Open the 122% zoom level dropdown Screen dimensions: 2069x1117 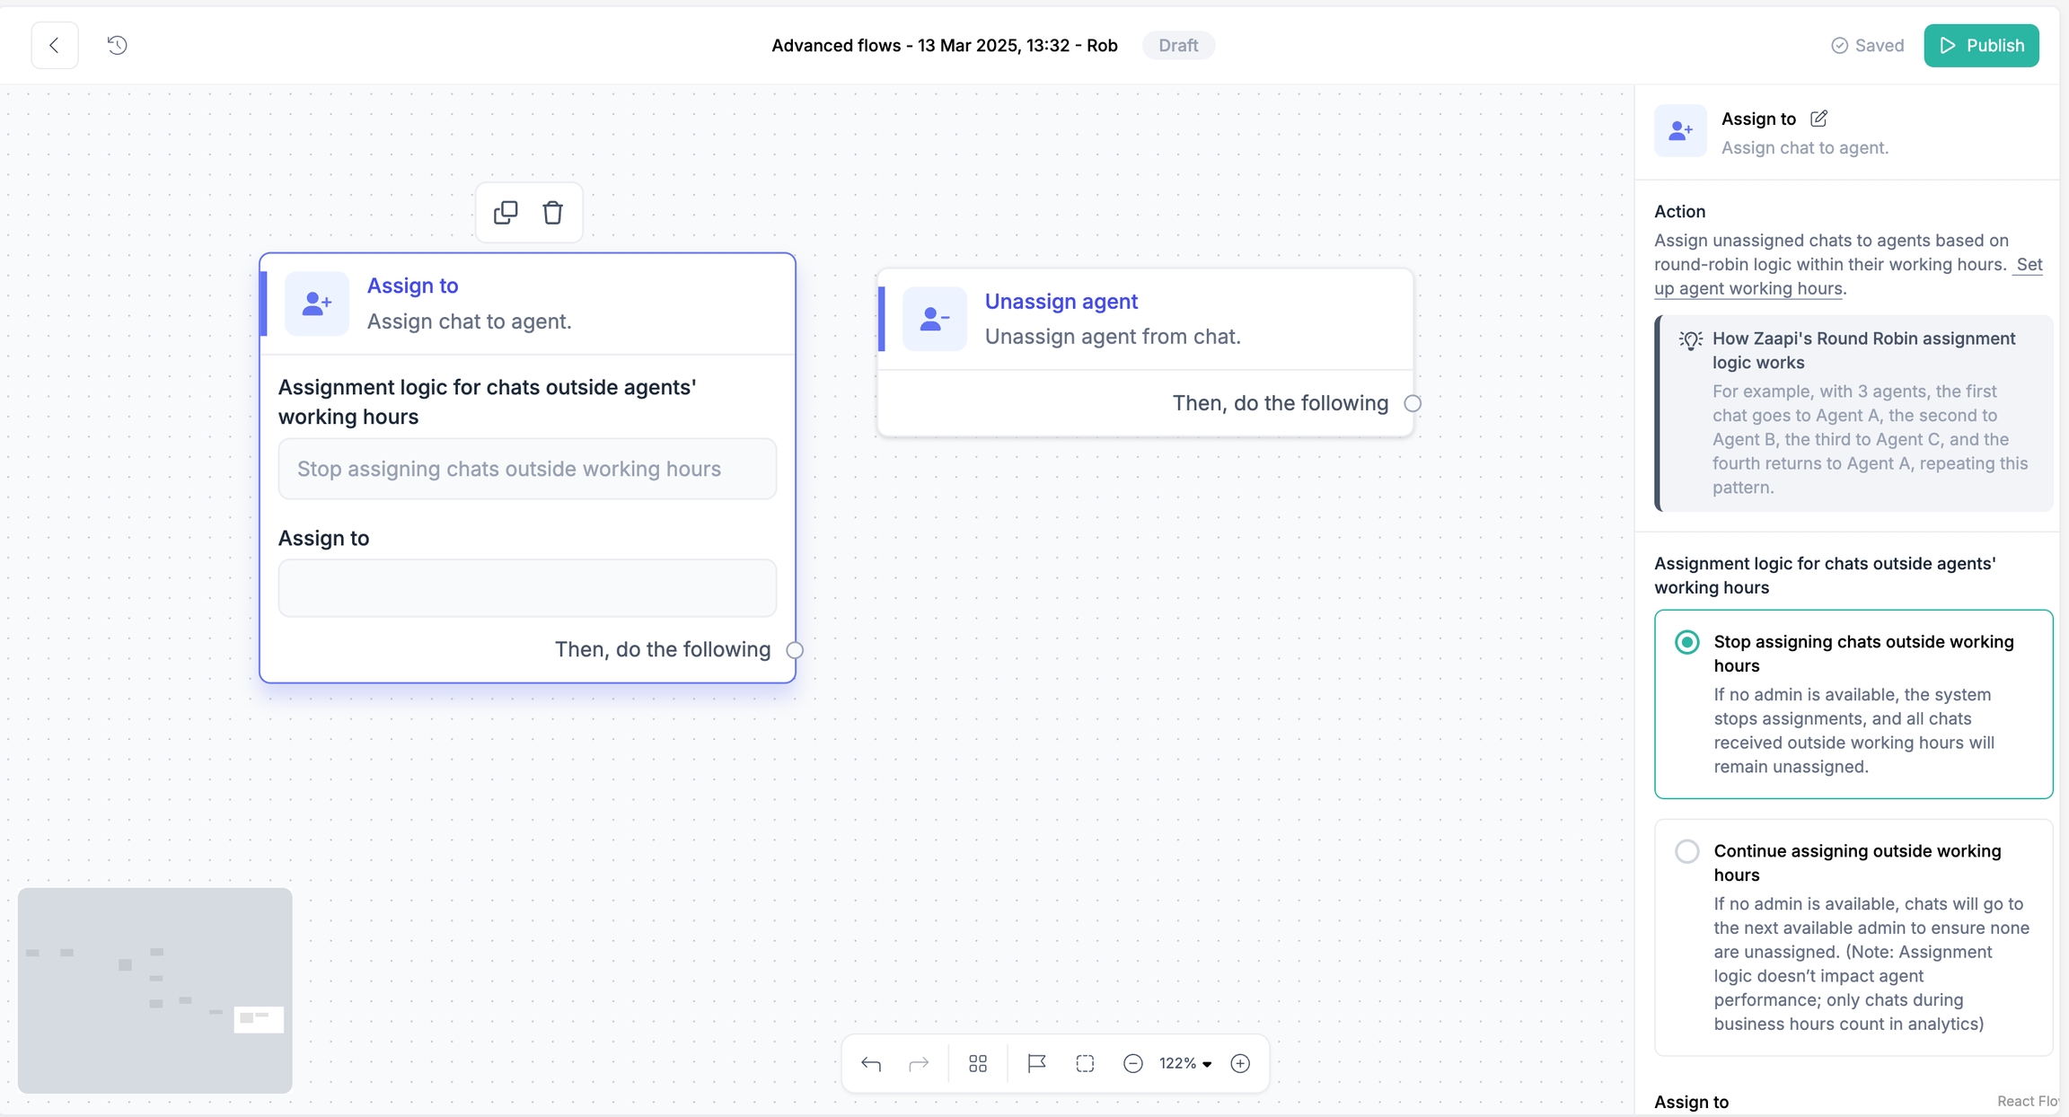1185,1063
